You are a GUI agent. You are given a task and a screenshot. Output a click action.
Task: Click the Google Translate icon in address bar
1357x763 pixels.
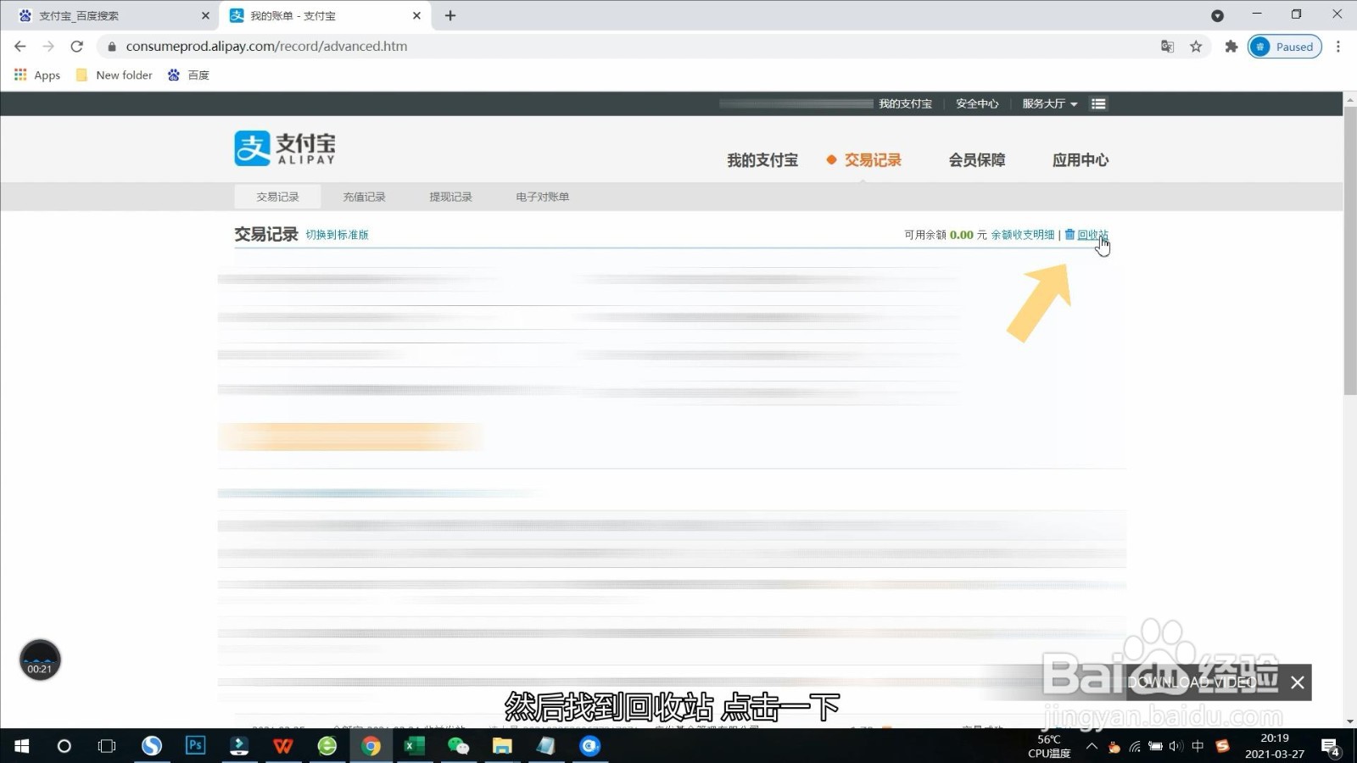(x=1167, y=47)
